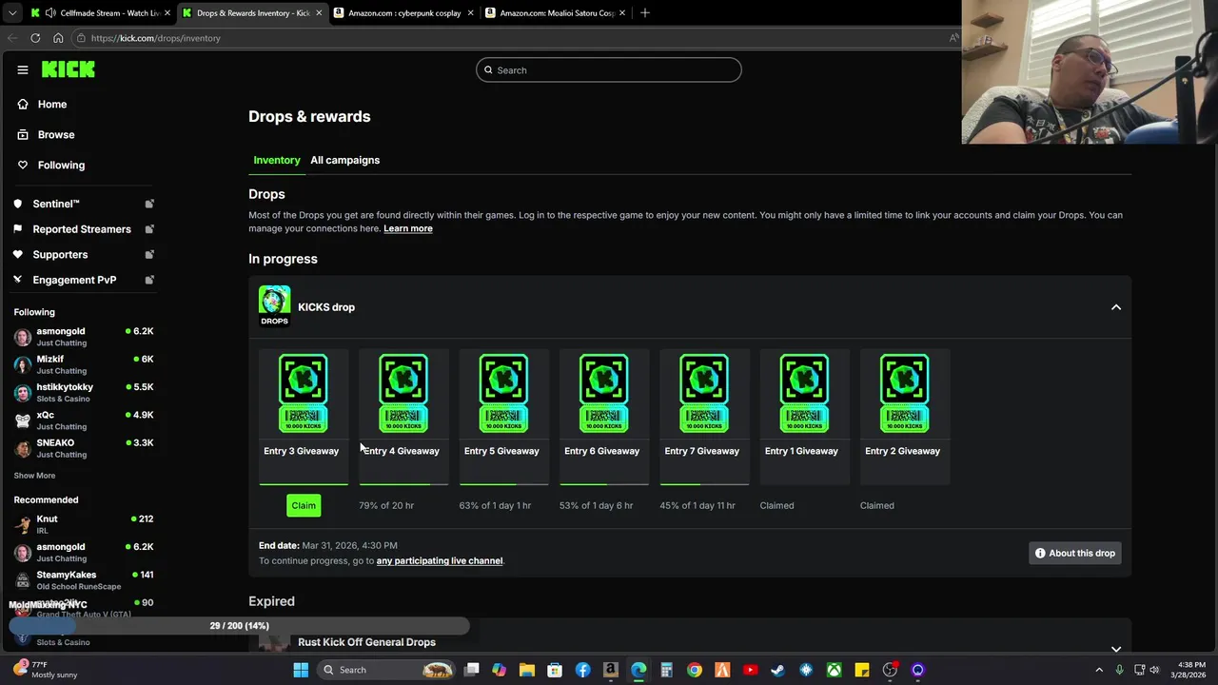Open asmongold channel under Following
1218x685 pixels.
pyautogui.click(x=83, y=337)
